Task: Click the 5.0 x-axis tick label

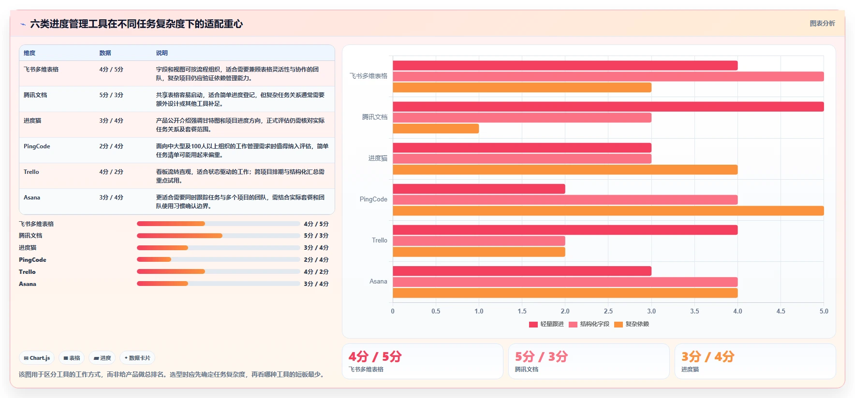Action: [x=824, y=311]
